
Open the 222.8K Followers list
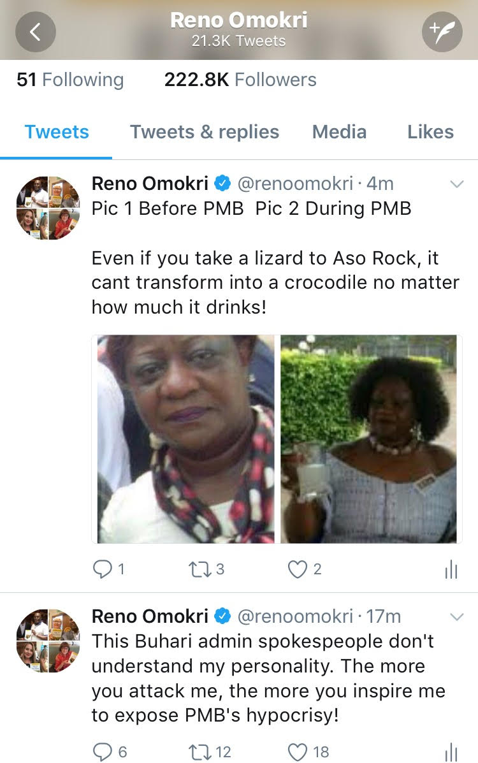pyautogui.click(x=240, y=80)
